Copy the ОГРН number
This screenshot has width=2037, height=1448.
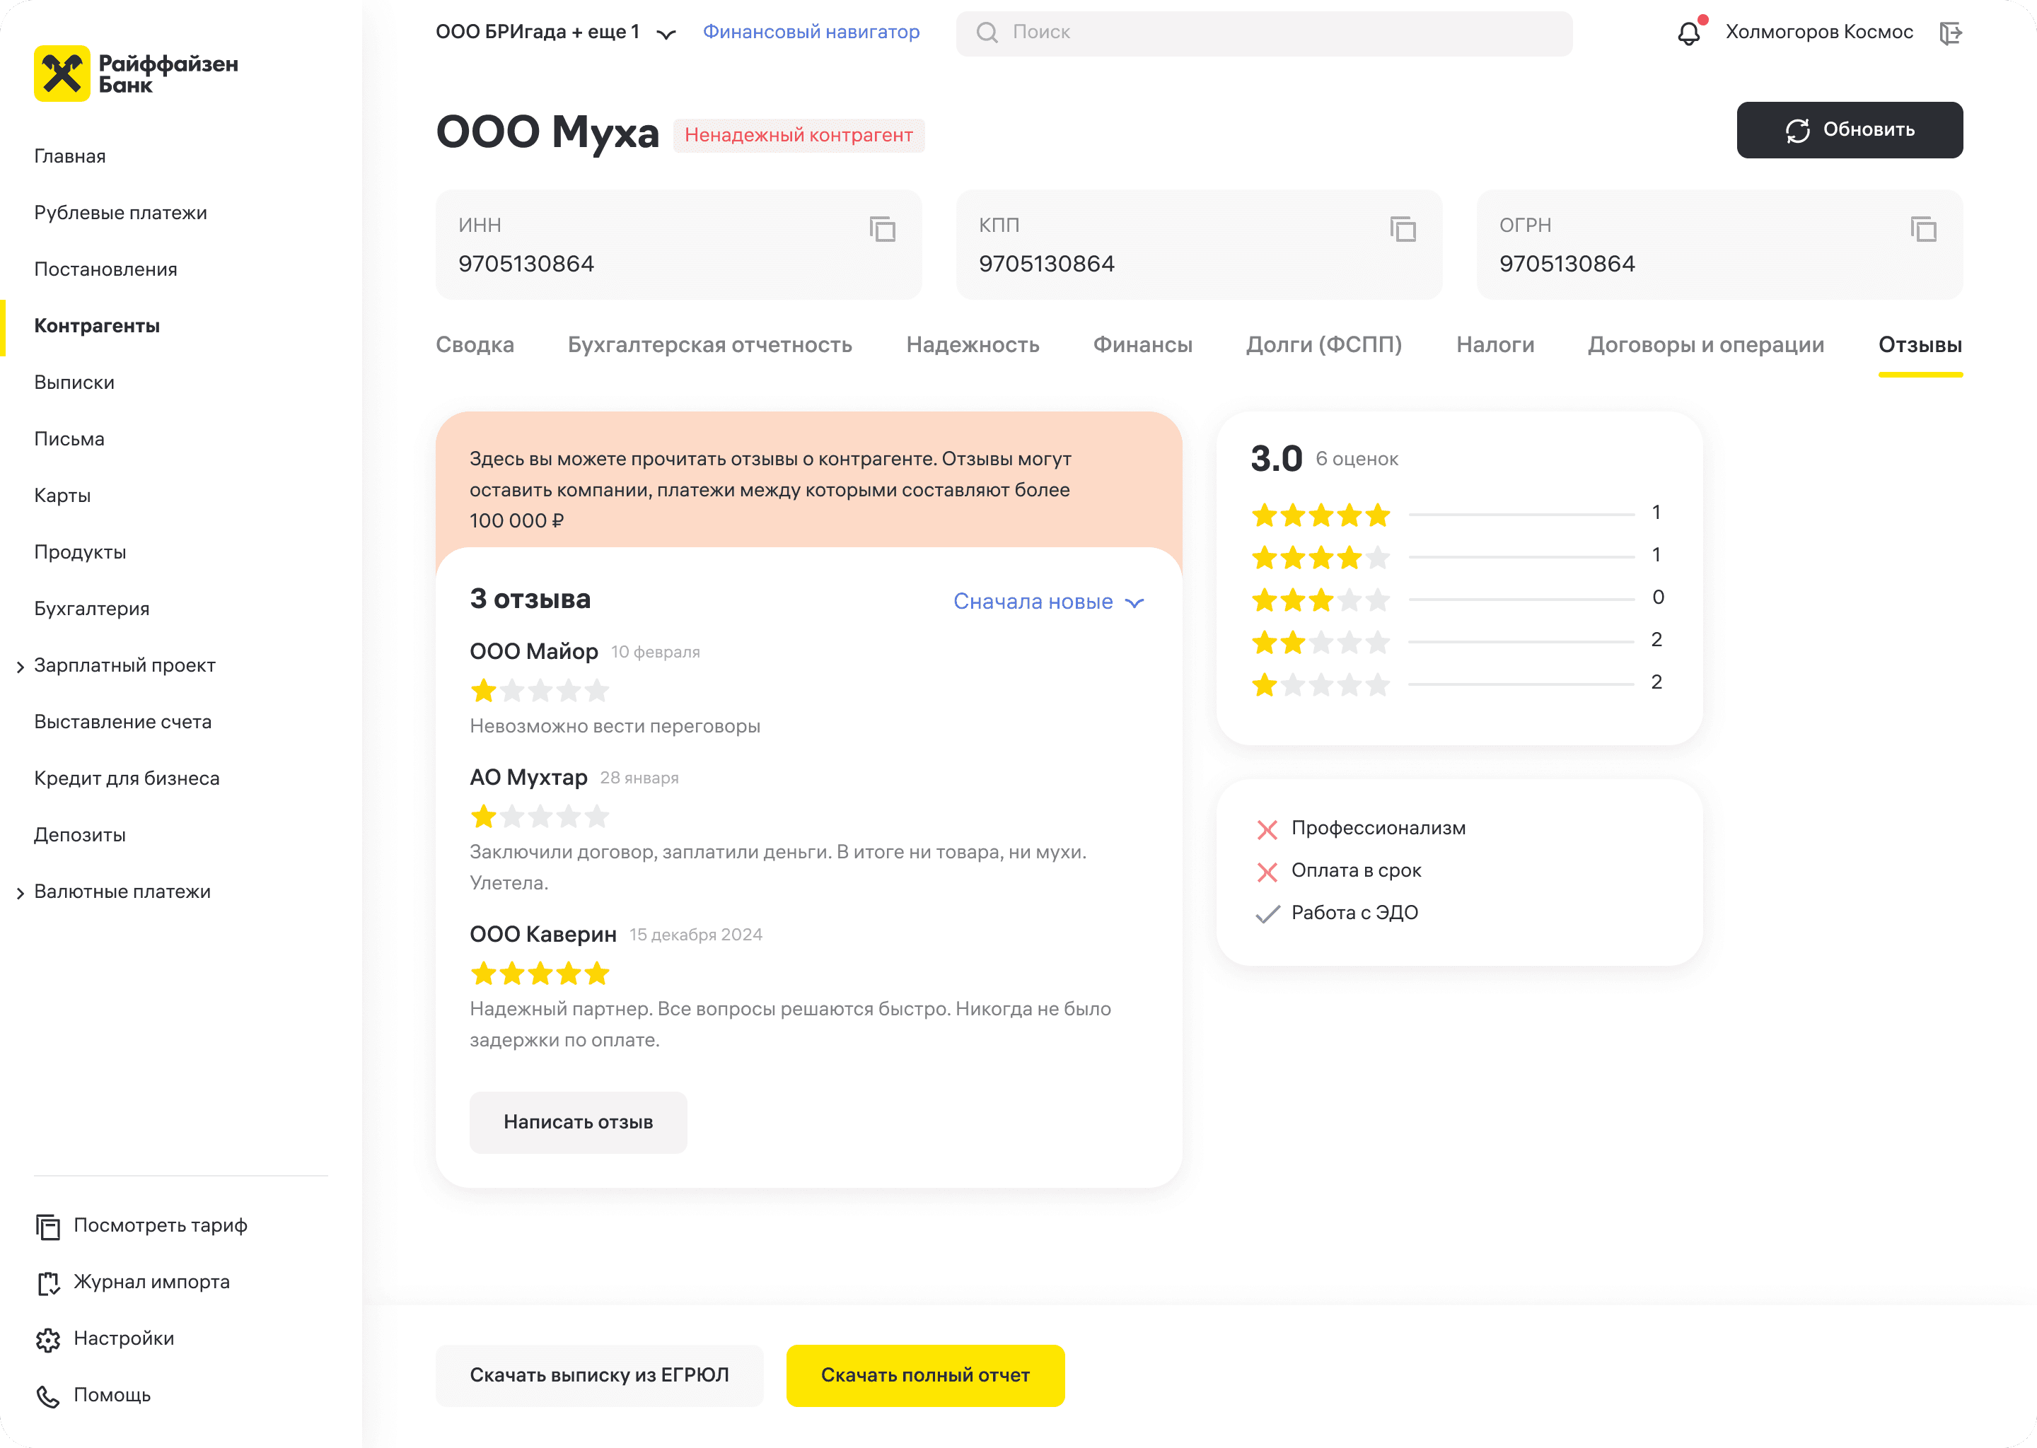(1923, 229)
